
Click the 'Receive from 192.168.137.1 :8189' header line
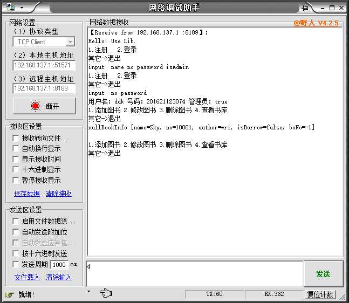(149, 32)
